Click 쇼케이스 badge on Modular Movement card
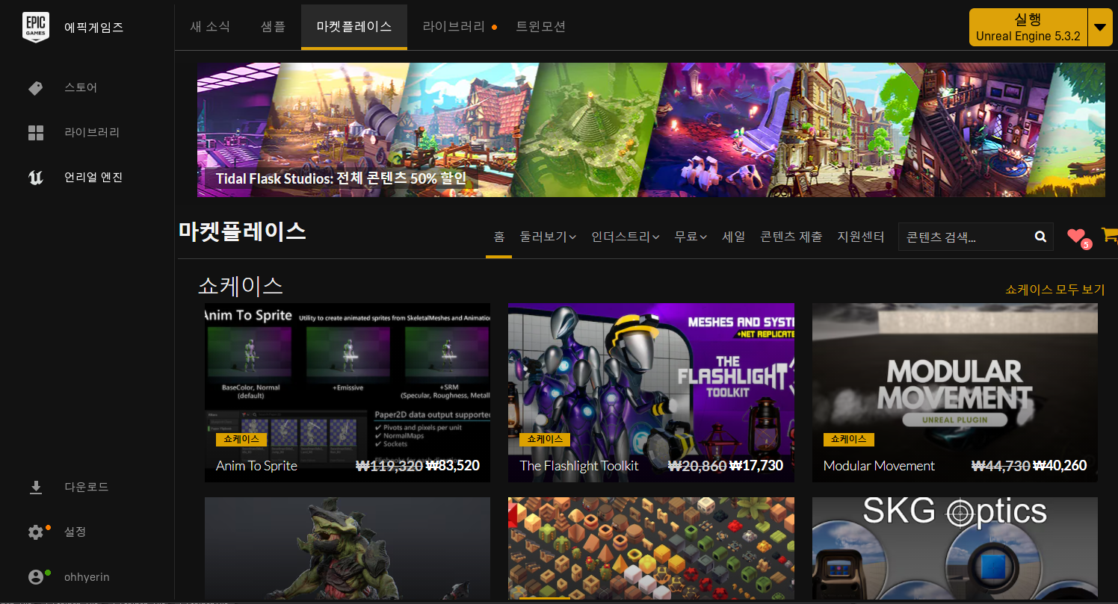The image size is (1118, 604). (x=849, y=440)
